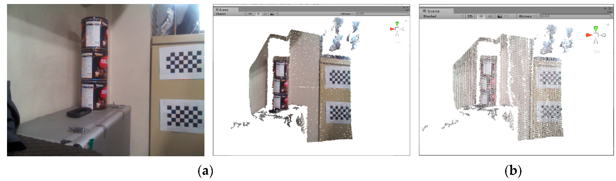The width and height of the screenshot is (616, 181).
Task: Toggle the Iso projection label in view (b)
Action: pyautogui.click(x=597, y=51)
